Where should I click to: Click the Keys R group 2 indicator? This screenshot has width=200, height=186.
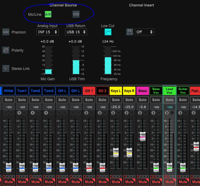tap(126, 113)
